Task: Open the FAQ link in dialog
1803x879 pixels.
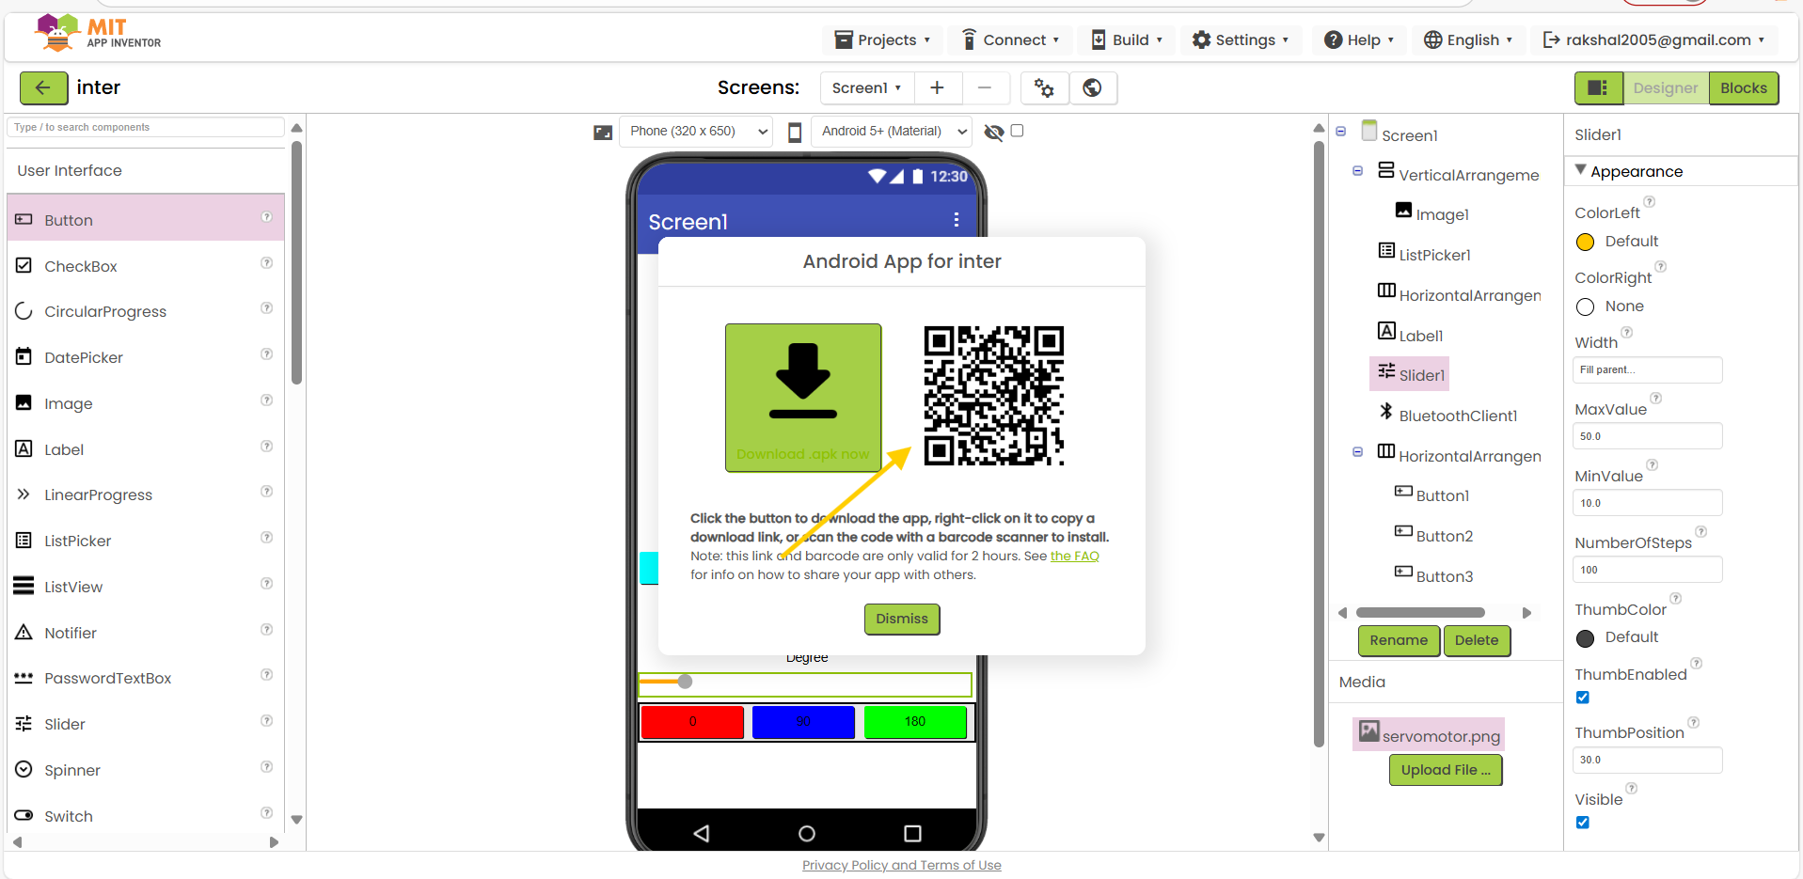Action: (x=1074, y=556)
